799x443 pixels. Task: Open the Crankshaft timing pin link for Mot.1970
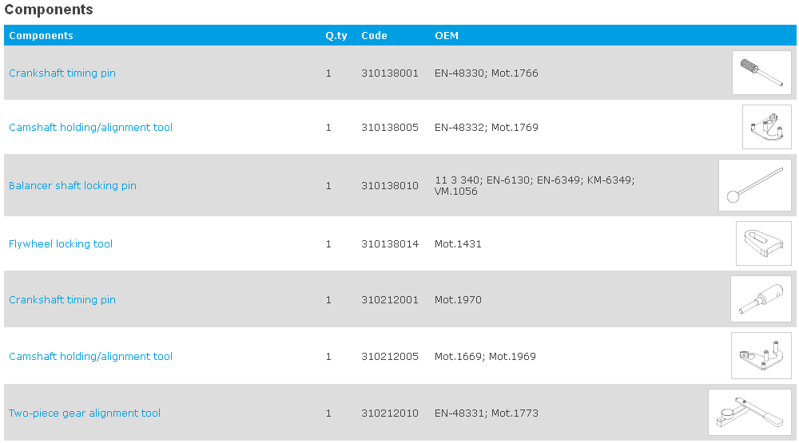point(62,300)
